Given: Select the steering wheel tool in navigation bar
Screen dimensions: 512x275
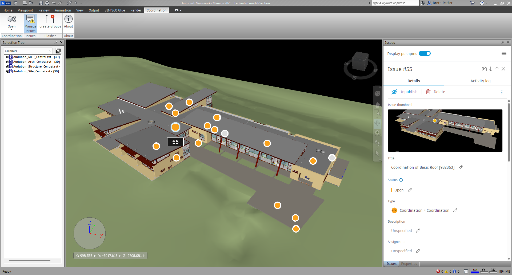Looking at the screenshot, I should [x=377, y=94].
